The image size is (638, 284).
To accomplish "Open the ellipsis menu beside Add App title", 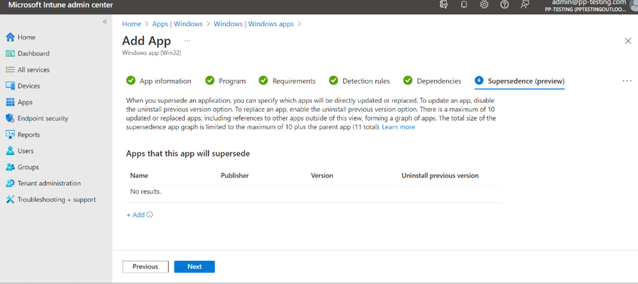I will 187,41.
